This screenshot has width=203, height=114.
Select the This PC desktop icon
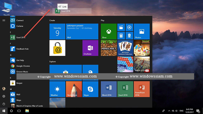[x=7, y=9]
